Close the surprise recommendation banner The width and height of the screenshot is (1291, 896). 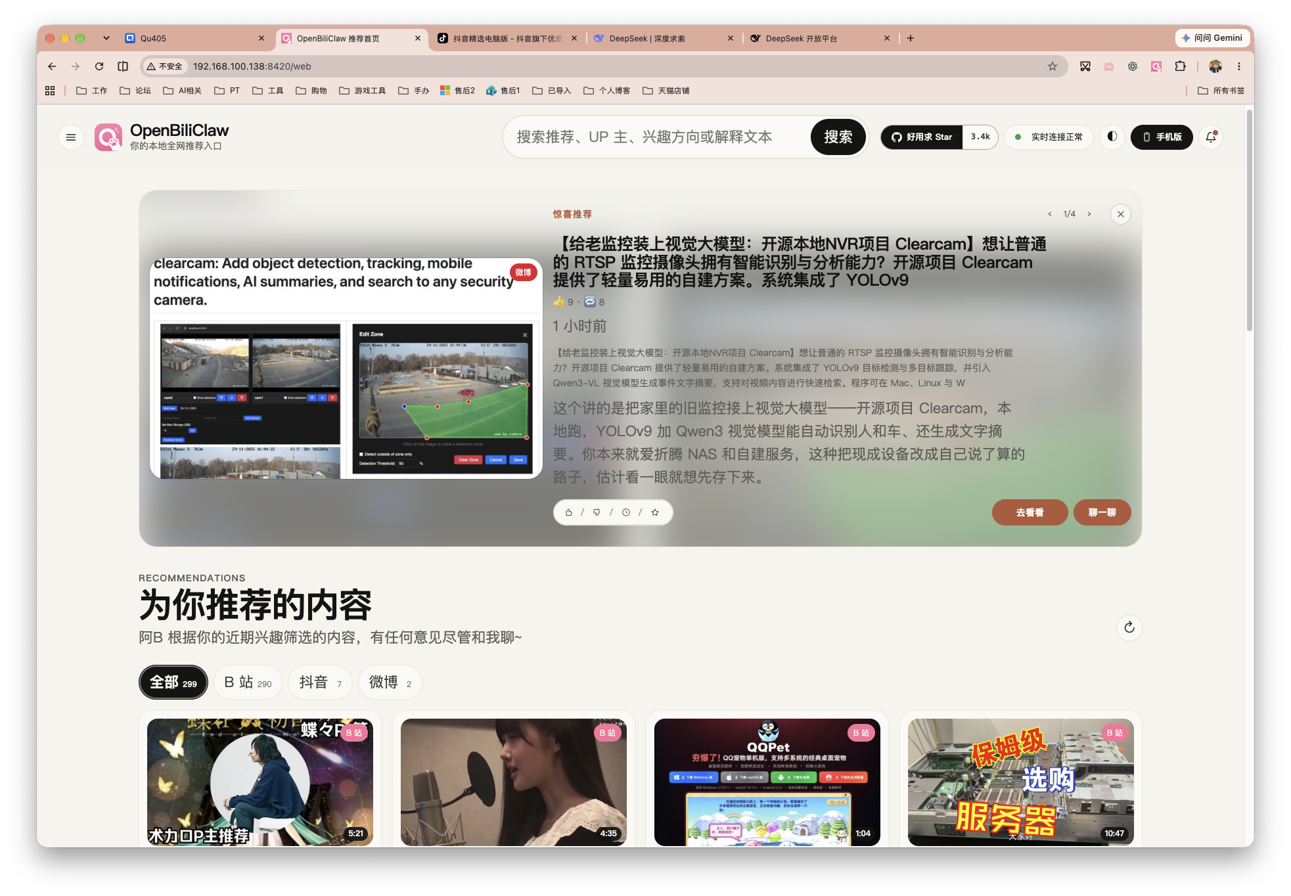click(x=1121, y=214)
